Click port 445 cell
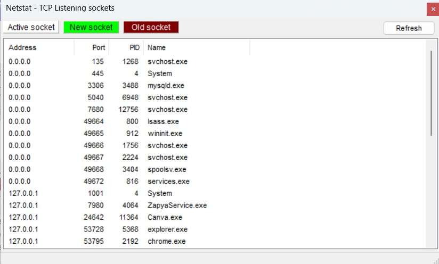The width and height of the screenshot is (439, 264). point(97,73)
